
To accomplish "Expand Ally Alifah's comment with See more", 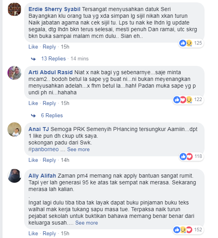I will (86, 223).
